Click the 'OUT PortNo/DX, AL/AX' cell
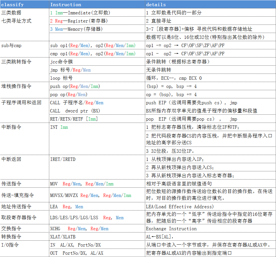The image size is (276, 257). (x=97, y=253)
